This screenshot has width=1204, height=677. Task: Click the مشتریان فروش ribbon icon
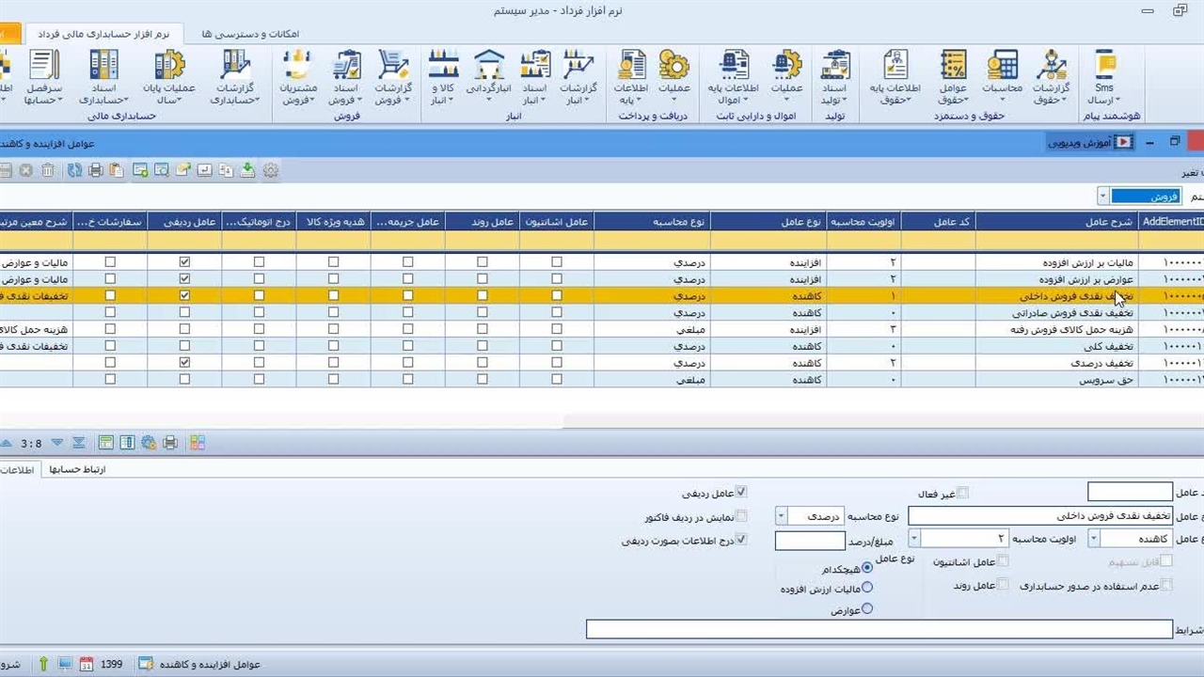pos(297,77)
